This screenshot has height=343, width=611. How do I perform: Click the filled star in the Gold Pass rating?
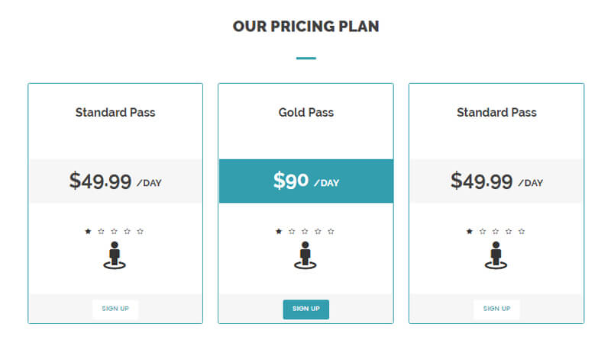[279, 232]
